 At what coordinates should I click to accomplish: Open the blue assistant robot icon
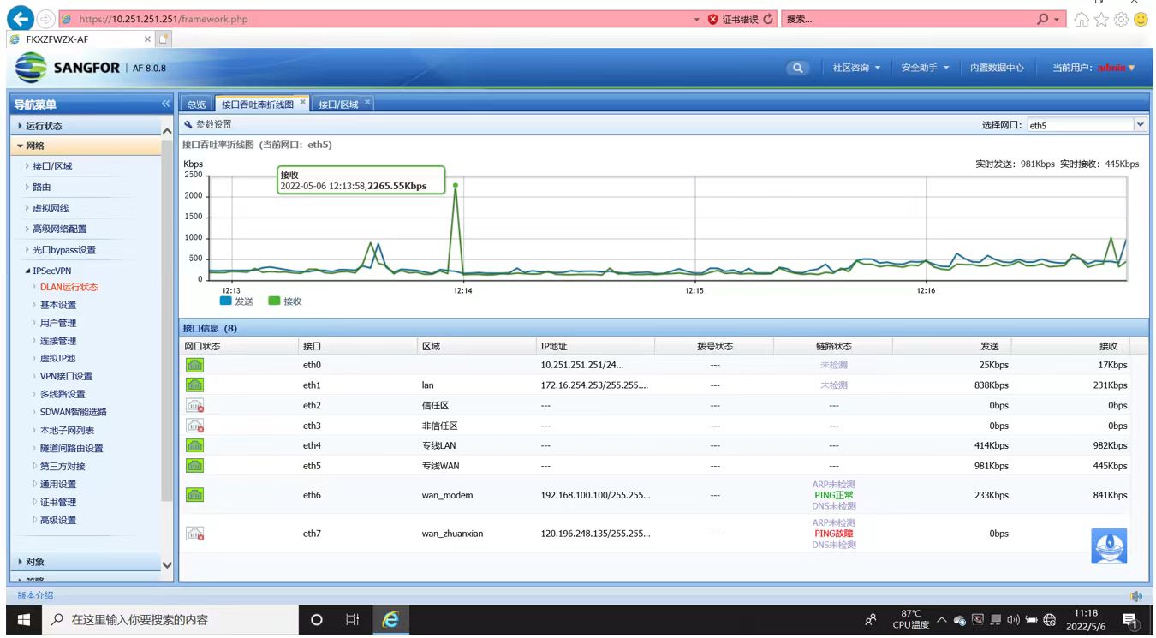pos(1108,546)
